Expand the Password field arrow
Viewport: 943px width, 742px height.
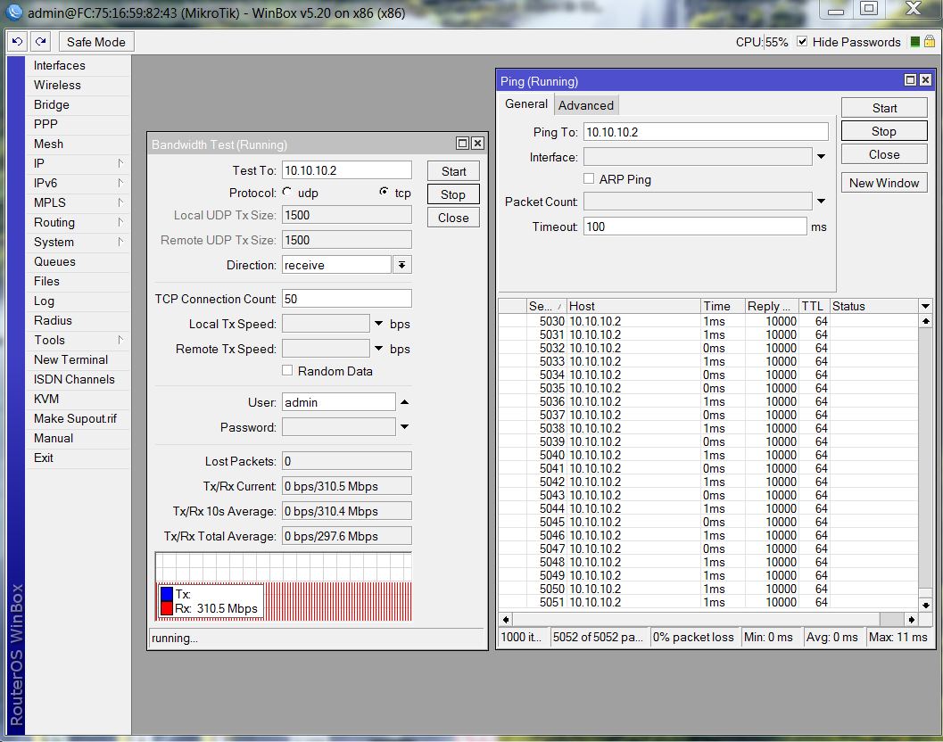click(x=405, y=427)
